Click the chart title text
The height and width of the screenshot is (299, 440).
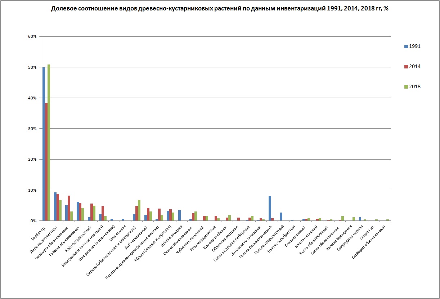220,9
